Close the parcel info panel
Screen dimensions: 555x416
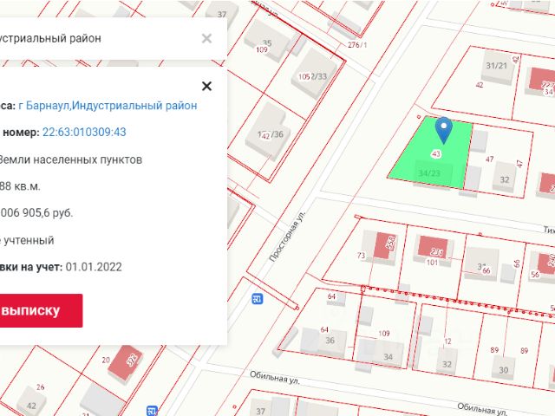(206, 86)
